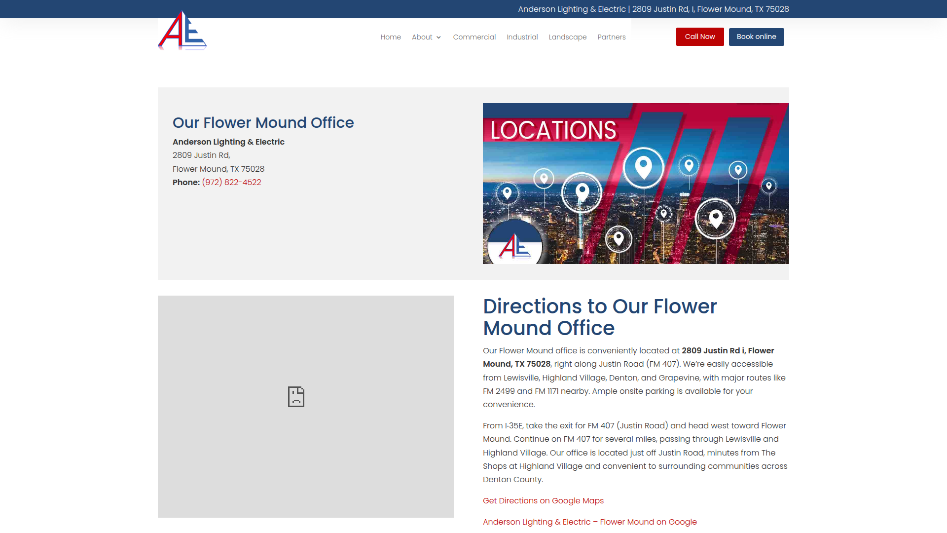Select the Flower Mound, TX 75028 line
This screenshot has height=533, width=947.
[219, 169]
